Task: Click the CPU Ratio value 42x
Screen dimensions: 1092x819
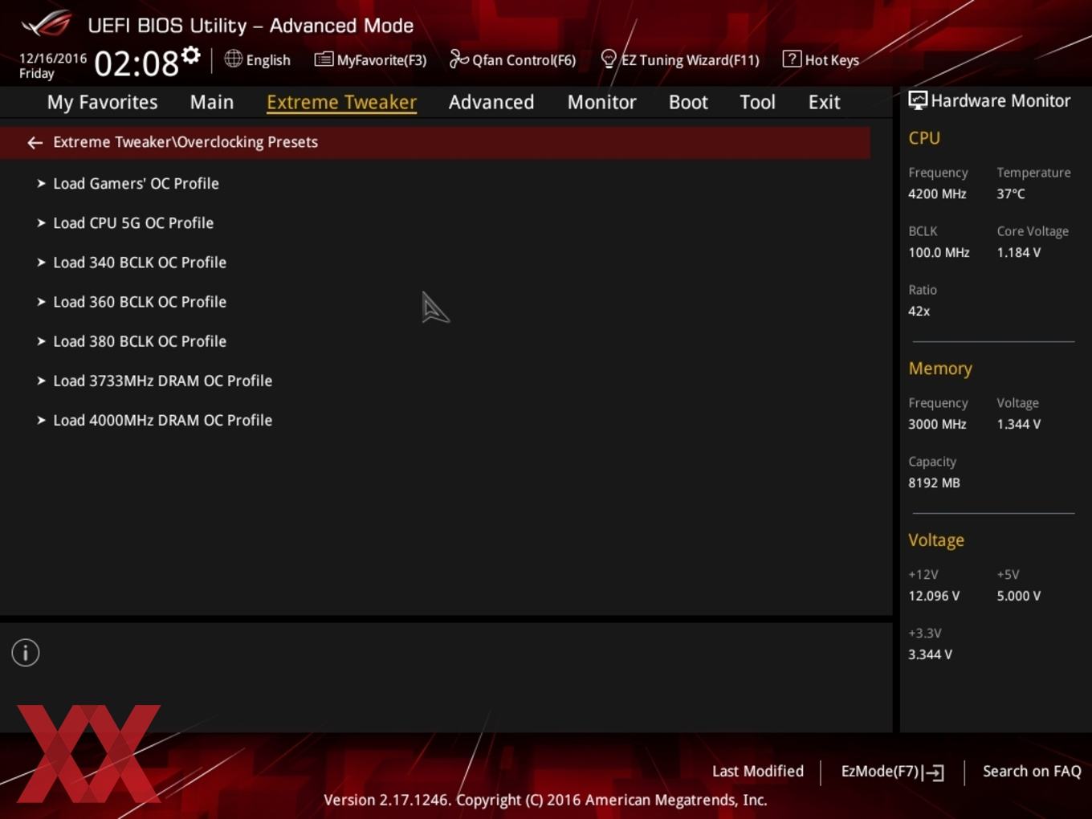Action: [919, 311]
